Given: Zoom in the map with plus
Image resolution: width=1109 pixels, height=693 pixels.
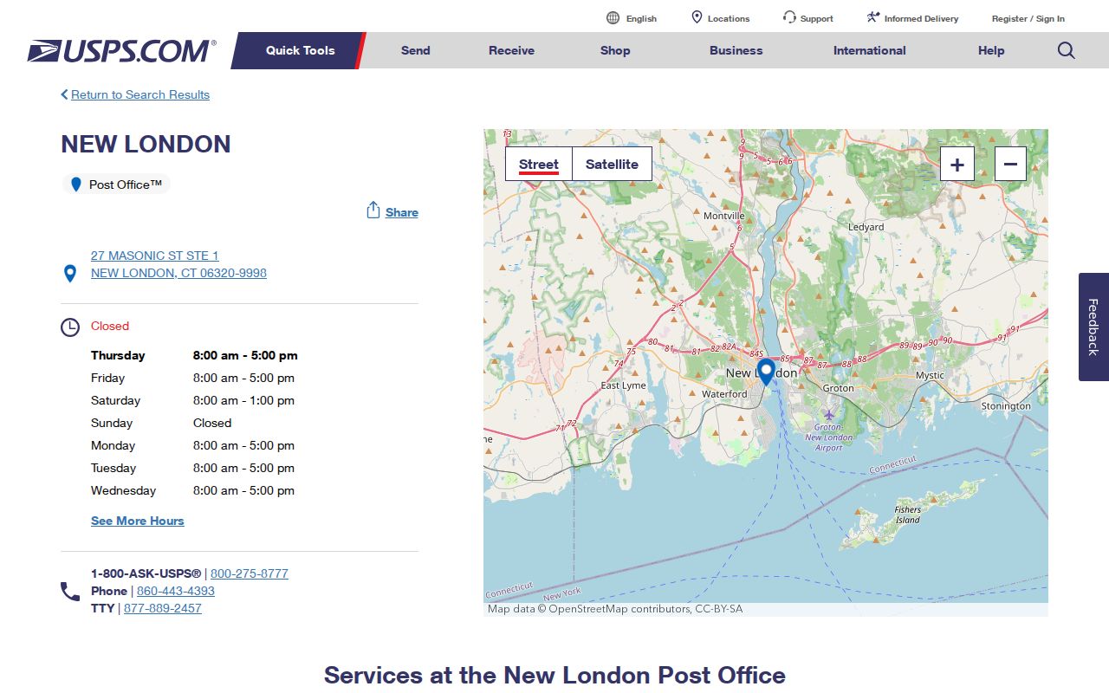Looking at the screenshot, I should pos(957,164).
